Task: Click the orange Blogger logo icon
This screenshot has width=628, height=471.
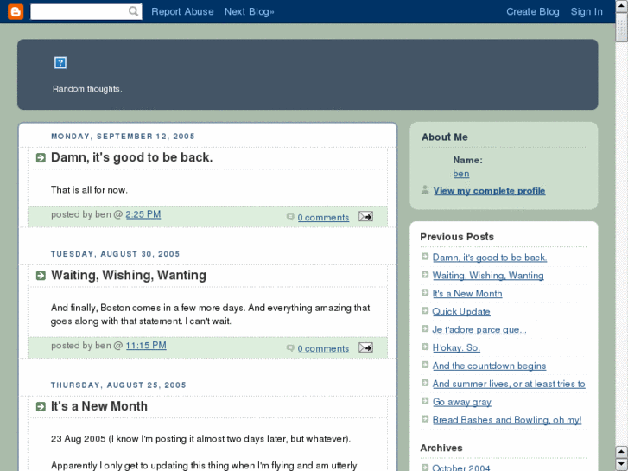Action: pos(16,11)
